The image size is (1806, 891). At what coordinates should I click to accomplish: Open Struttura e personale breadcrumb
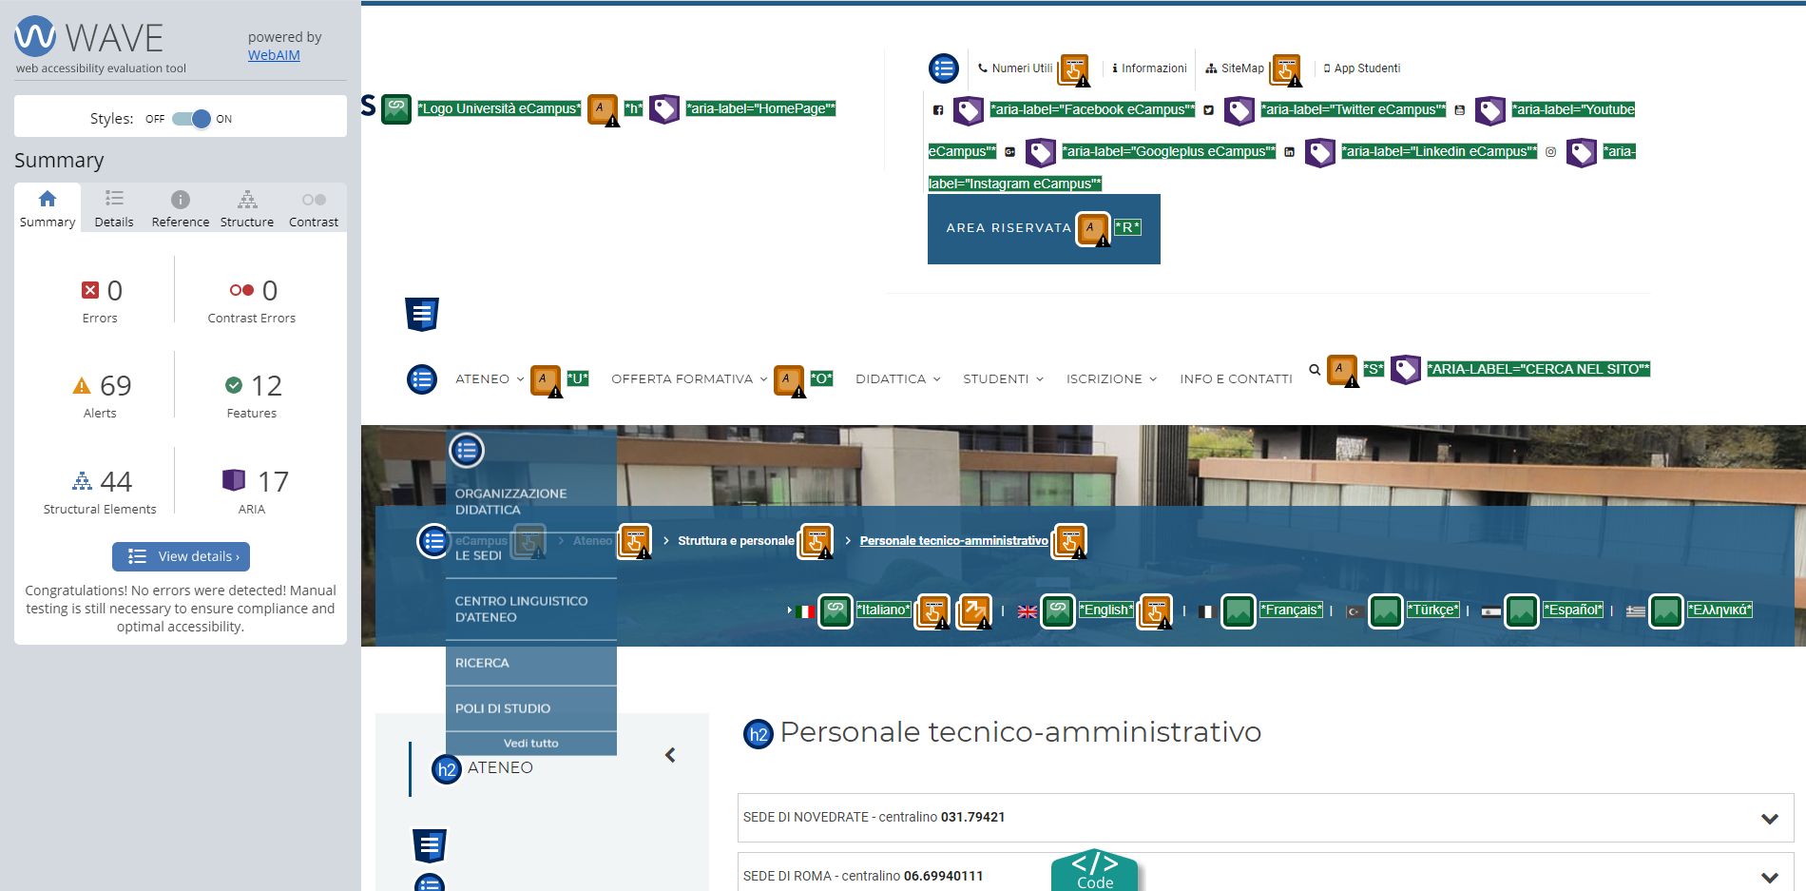(736, 541)
